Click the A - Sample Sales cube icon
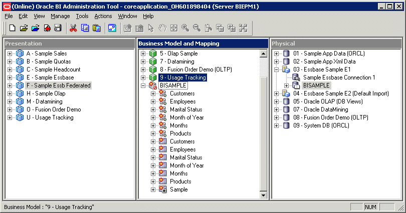The width and height of the screenshot is (406, 213). click(20, 53)
